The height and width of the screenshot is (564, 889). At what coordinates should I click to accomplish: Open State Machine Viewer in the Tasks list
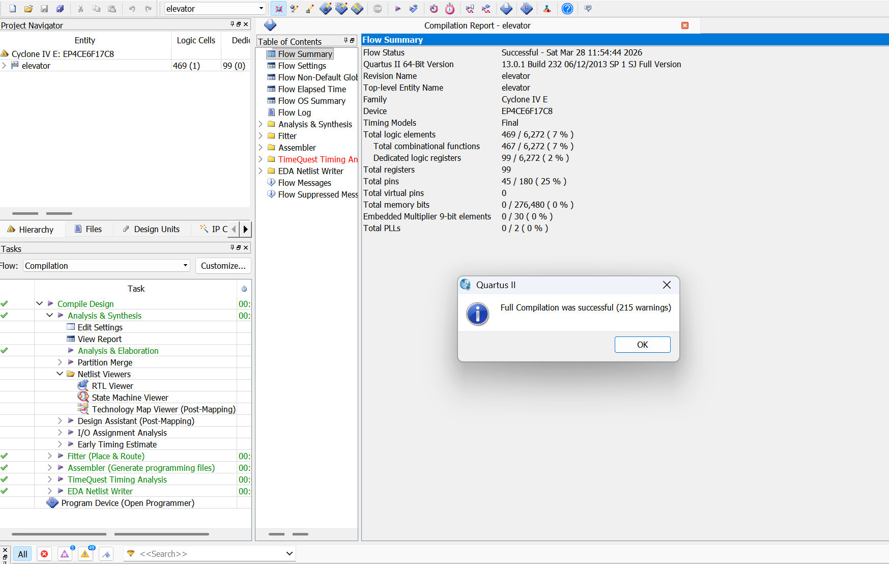tap(130, 398)
